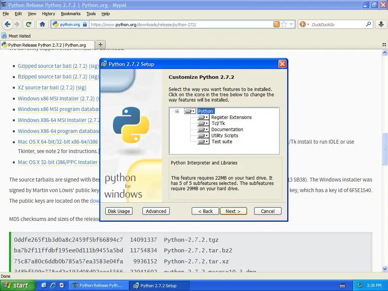388x291 pixels.
Task: Open the Windows start menu
Action: point(17,285)
